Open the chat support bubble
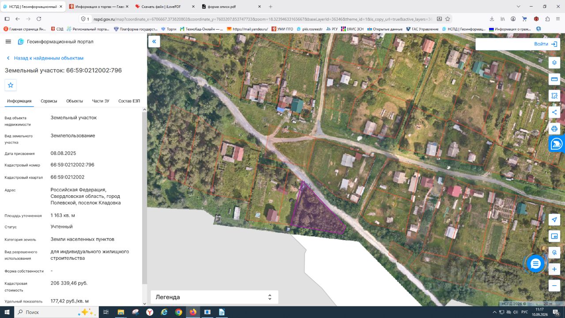Viewport: 565px width, 318px height. (x=535, y=264)
